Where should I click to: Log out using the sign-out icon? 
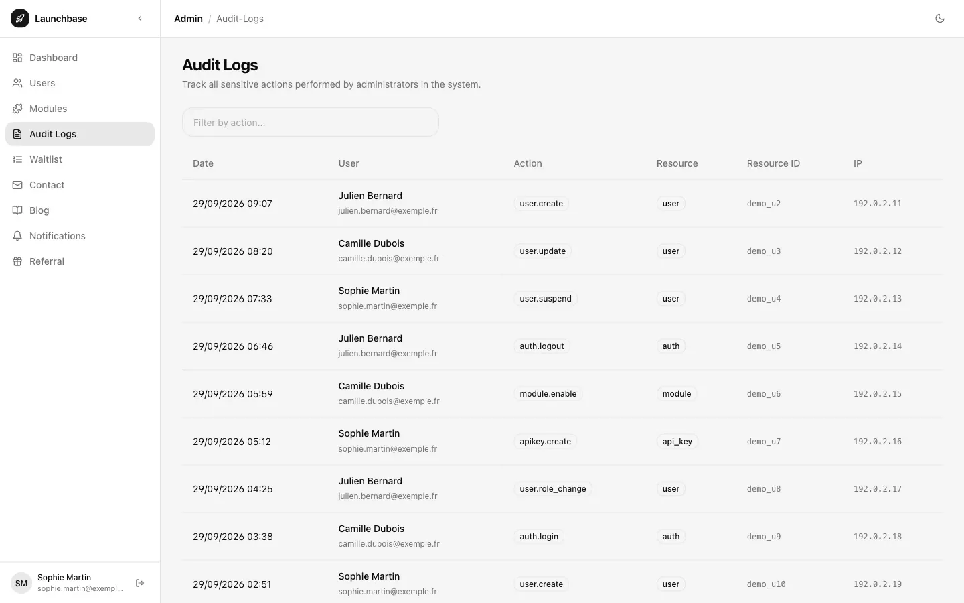click(x=140, y=583)
